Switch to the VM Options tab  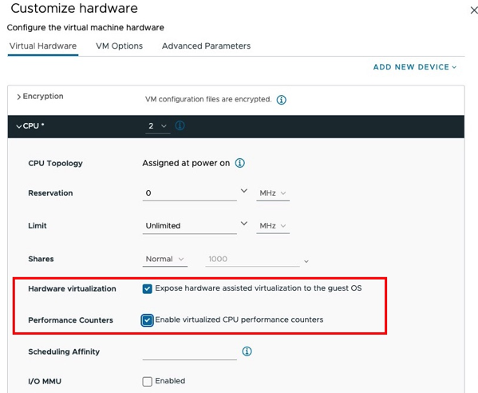pyautogui.click(x=119, y=46)
